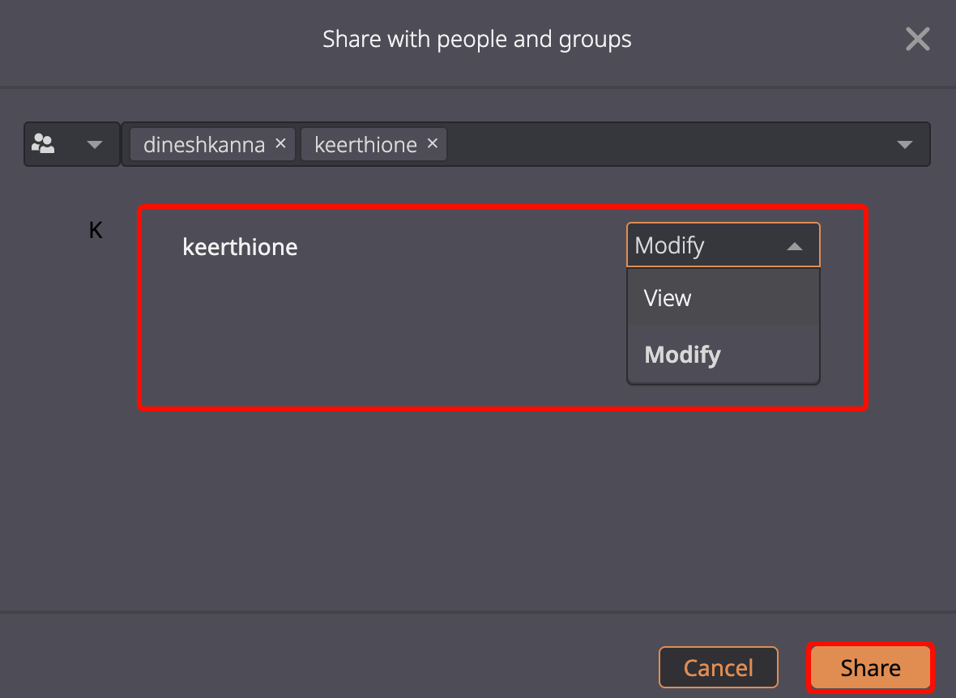Screen dimensions: 956x698
Task: Click the K avatar initial
Action: [x=96, y=230]
